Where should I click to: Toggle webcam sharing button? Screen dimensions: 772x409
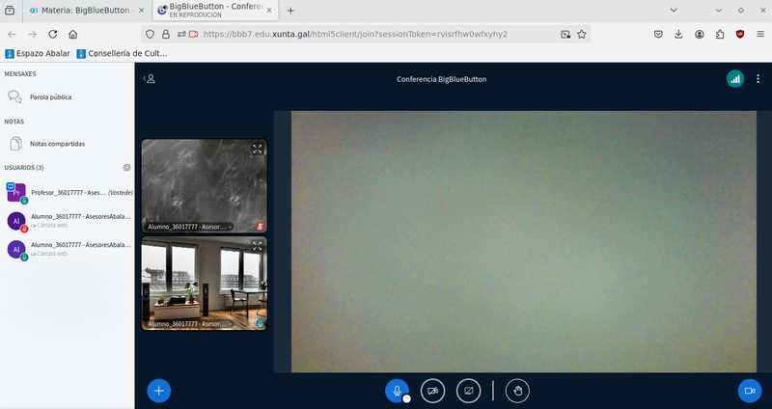click(431, 391)
